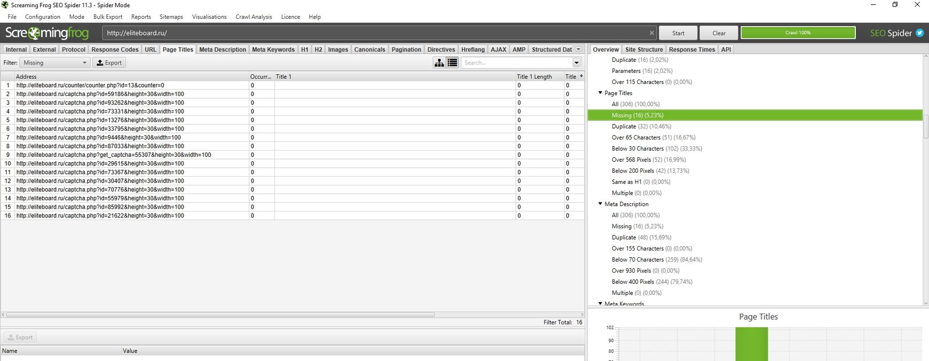Screen dimensions: 929x361
Task: Switch to the Canonicals tab
Action: (x=369, y=49)
